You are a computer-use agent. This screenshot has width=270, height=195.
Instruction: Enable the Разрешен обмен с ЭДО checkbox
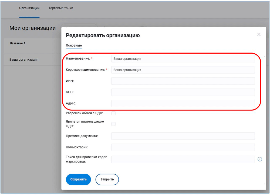click(113, 113)
